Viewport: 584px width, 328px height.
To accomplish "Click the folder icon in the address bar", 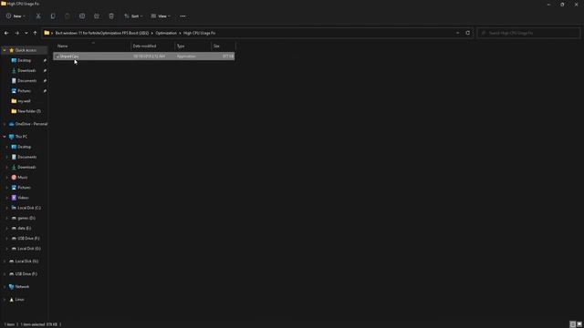I will click(47, 33).
